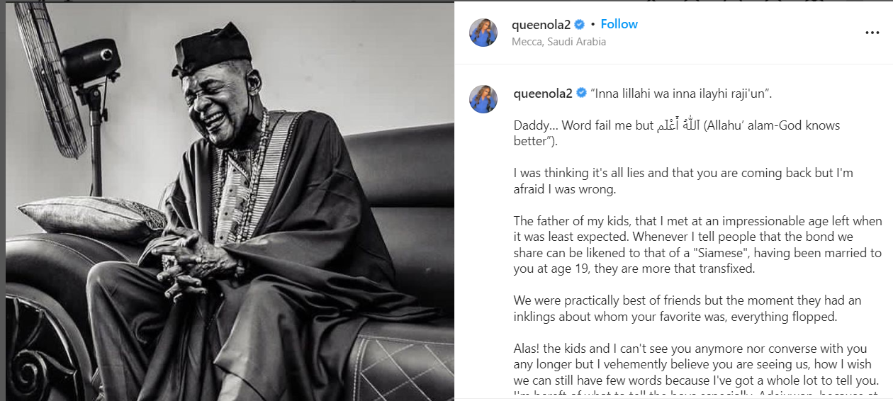This screenshot has width=893, height=401.
Task: Click the header profile picture of queenola2
Action: click(x=483, y=33)
